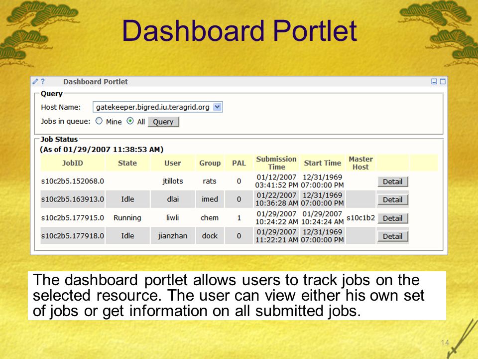This screenshot has width=478, height=359.
Task: Click submission time 01/29/2007 11:22:21 AM
Action: (x=276, y=236)
